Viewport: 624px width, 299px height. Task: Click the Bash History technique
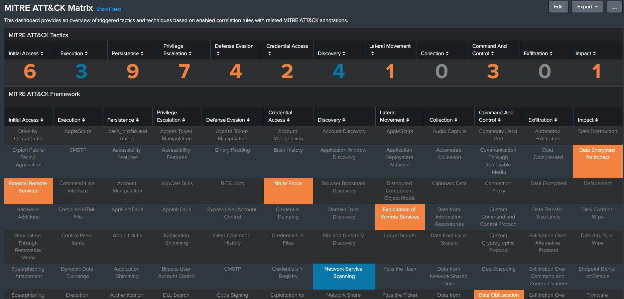click(288, 150)
